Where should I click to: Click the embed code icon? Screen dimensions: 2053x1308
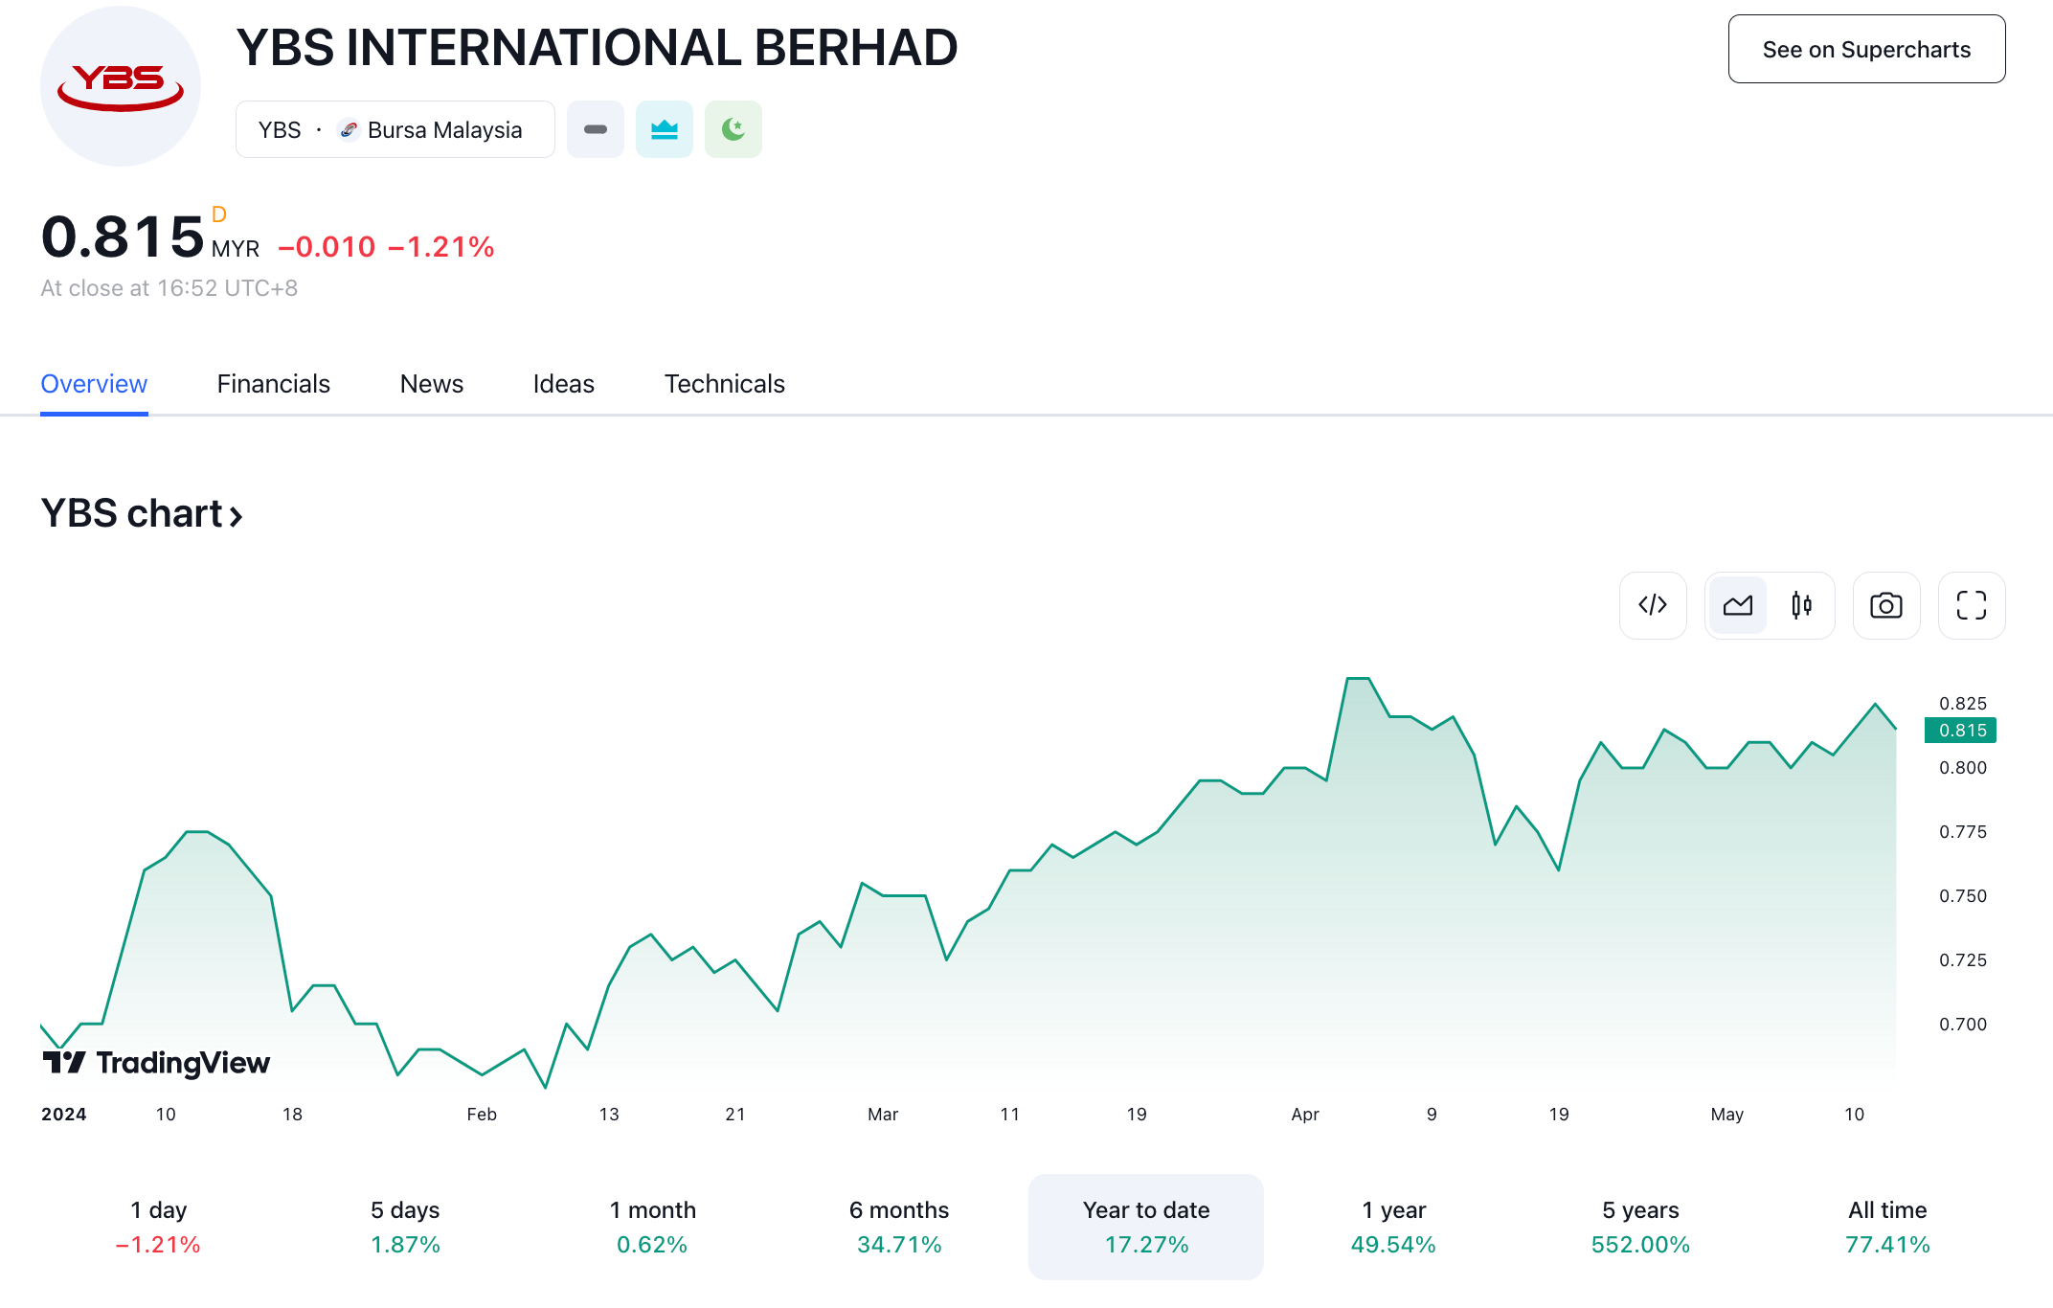tap(1653, 605)
